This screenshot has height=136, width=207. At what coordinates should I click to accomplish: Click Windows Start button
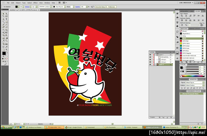pyautogui.click(x=6, y=127)
